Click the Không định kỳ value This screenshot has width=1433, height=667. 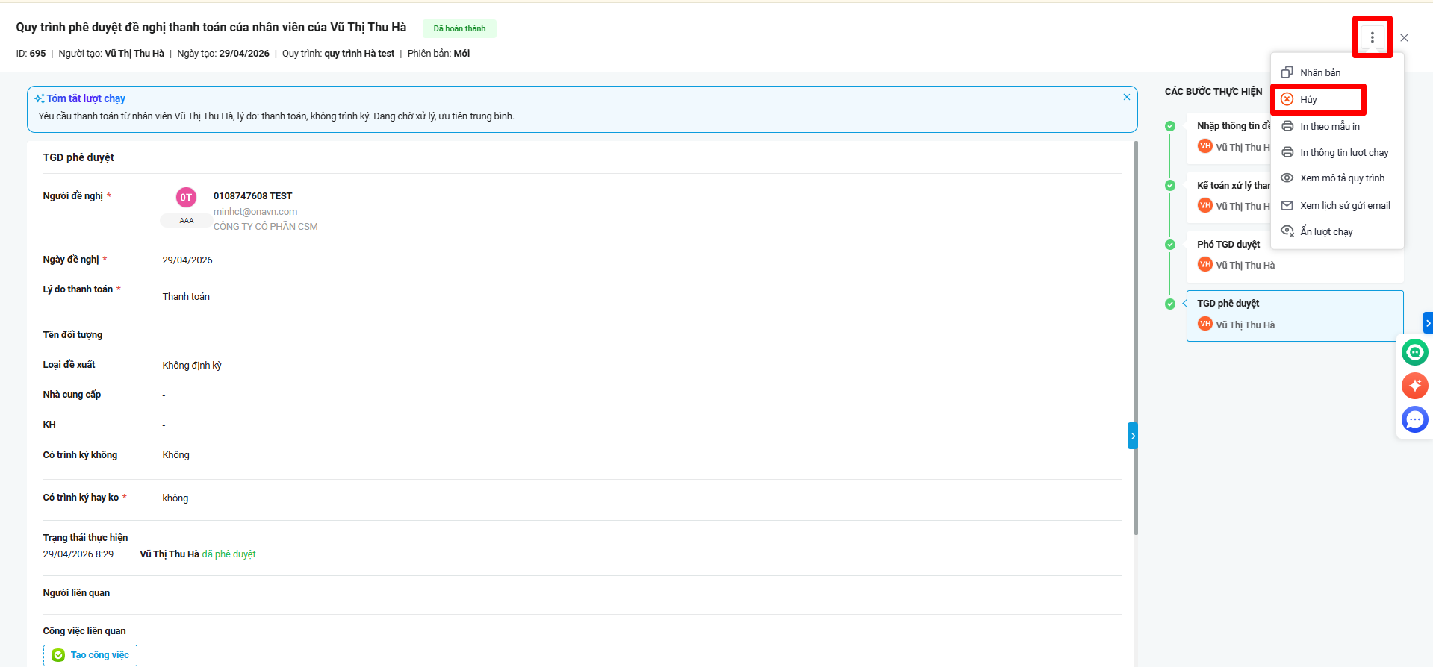point(192,366)
